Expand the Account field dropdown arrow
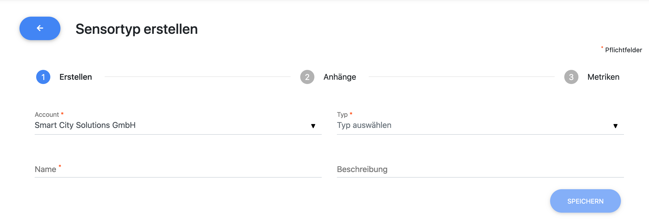The image size is (649, 223). click(313, 126)
